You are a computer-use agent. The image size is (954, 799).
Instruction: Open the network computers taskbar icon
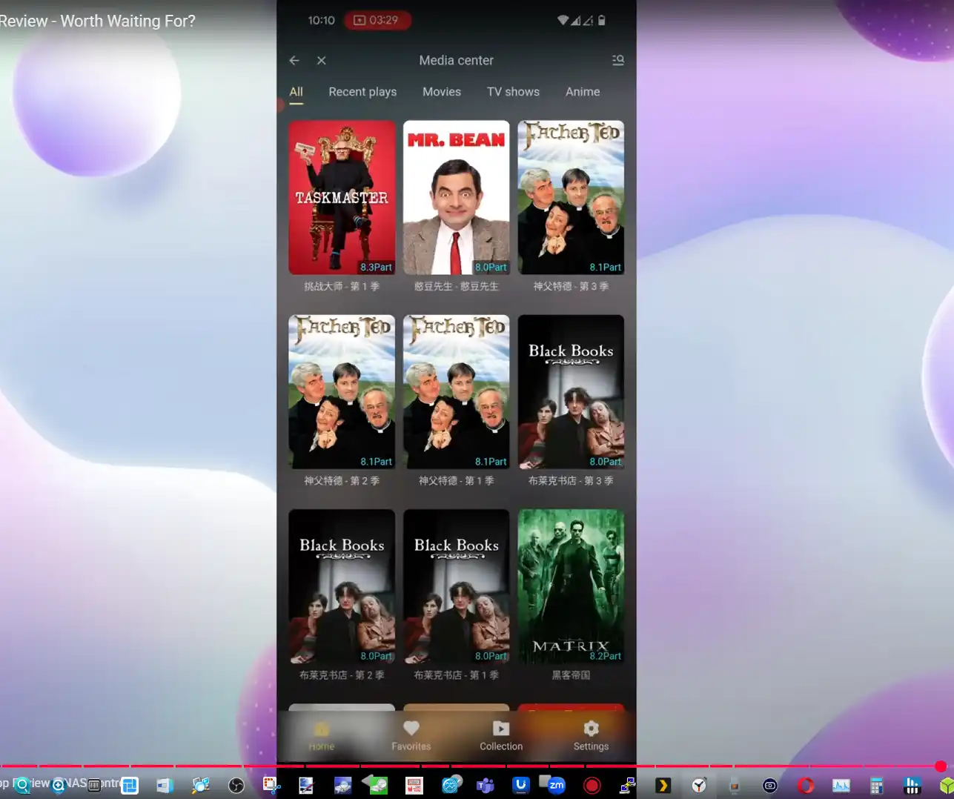pos(628,786)
